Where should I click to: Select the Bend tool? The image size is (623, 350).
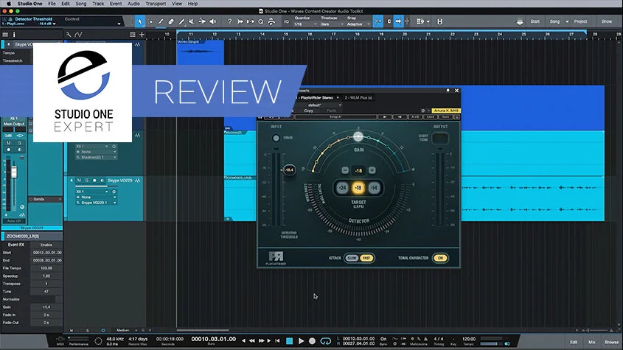coord(202,21)
